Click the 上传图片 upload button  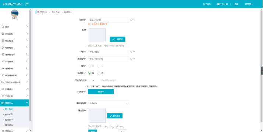coord(118,39)
